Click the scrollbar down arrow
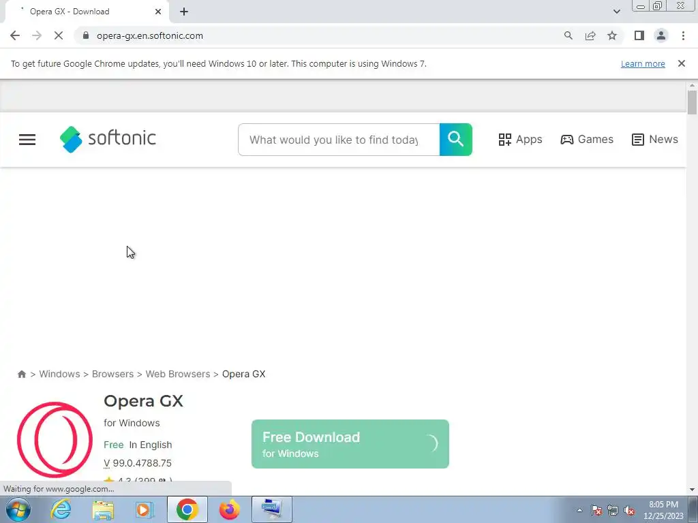Screen dimensions: 698x523 coord(693,490)
